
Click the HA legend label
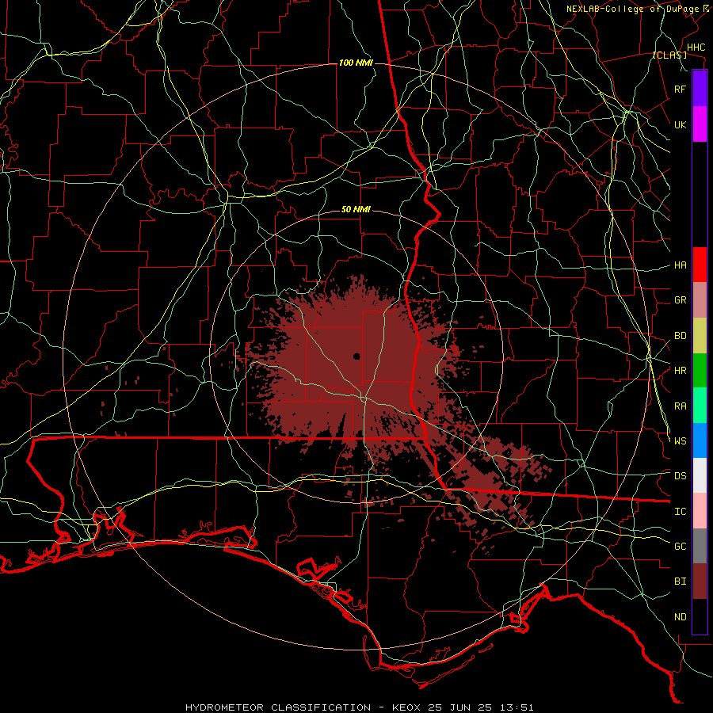(x=680, y=265)
